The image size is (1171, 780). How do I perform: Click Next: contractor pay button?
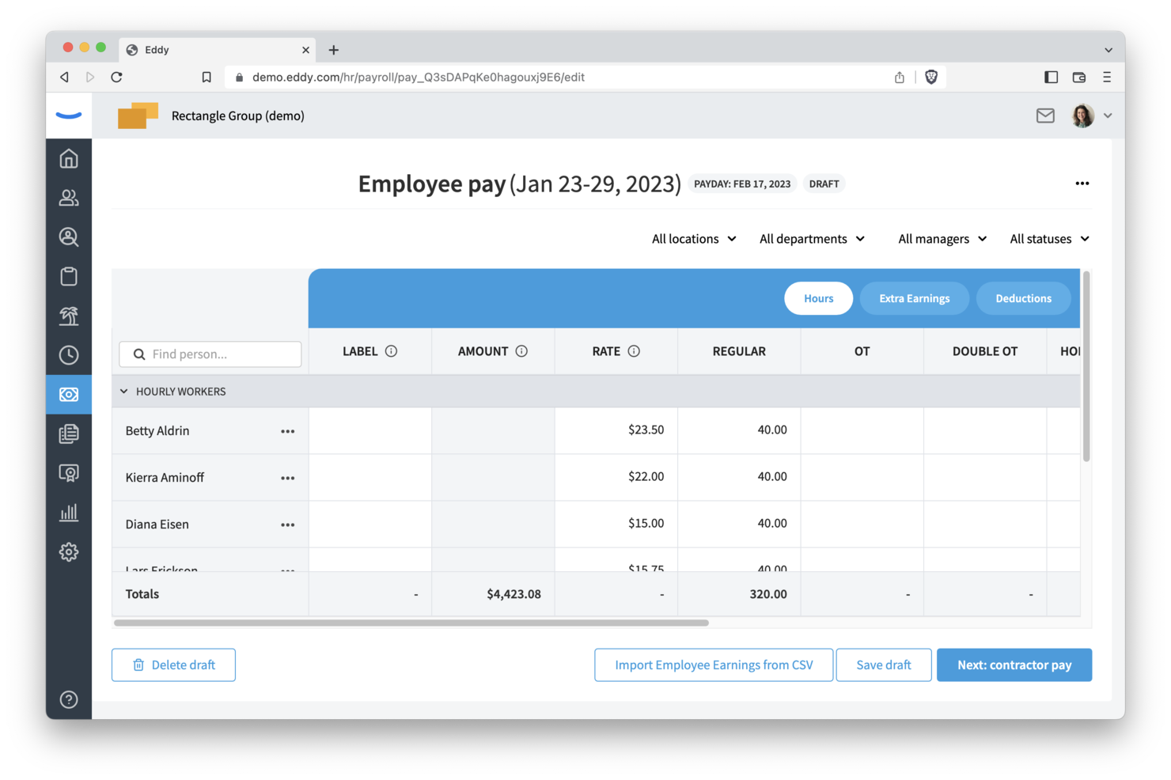1014,665
